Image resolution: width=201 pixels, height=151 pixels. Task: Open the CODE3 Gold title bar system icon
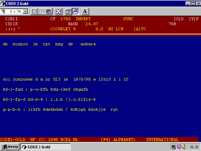coord(4,4)
